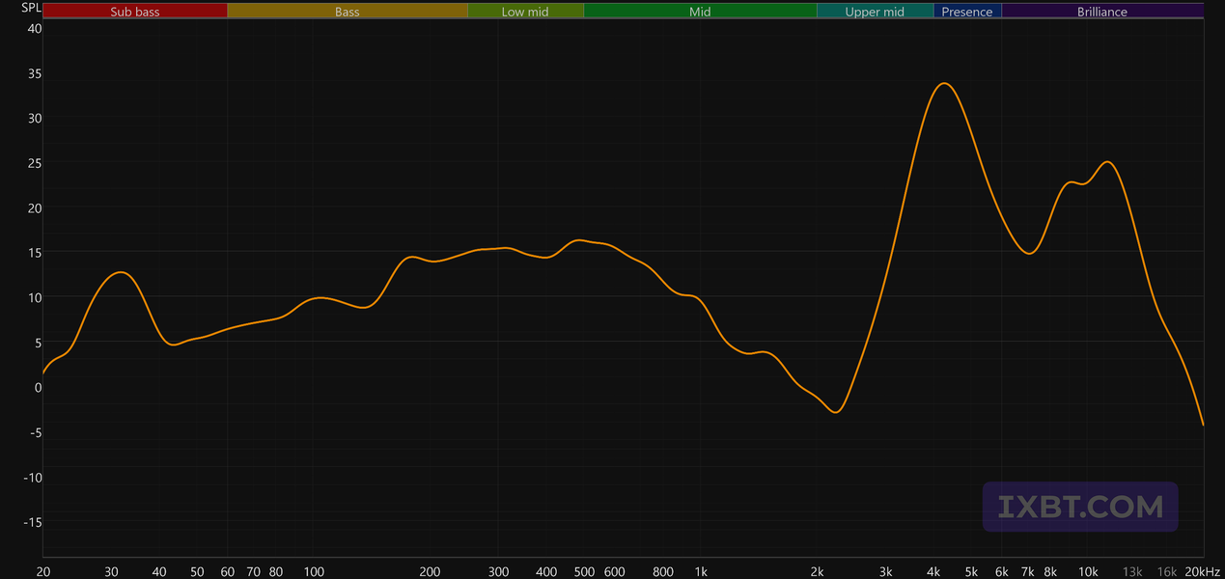Click the Upper mid band label
Viewport: 1225px width, 579px height.
click(x=875, y=12)
